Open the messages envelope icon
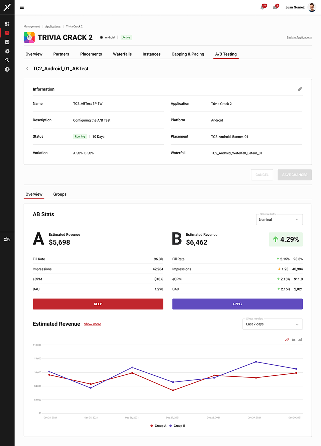 pos(275,7)
